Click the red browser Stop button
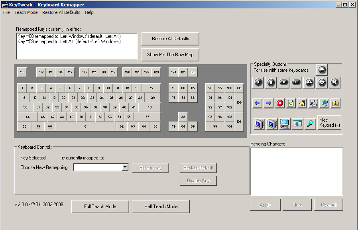This screenshot has height=230, width=358. (x=280, y=103)
